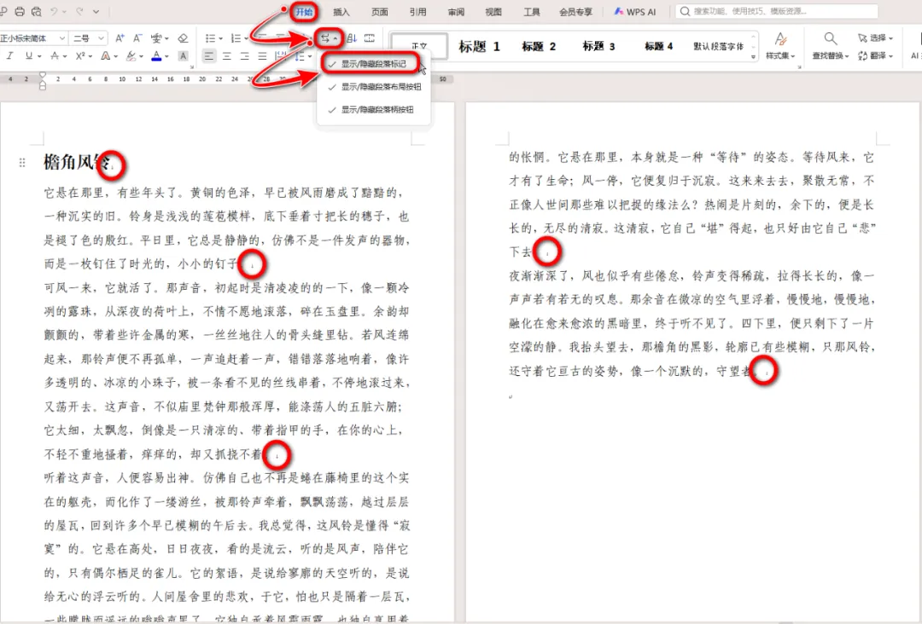Switch to the 工具 tab

click(532, 12)
